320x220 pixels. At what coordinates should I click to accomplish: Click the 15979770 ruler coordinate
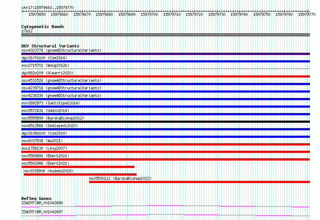(x=307, y=14)
